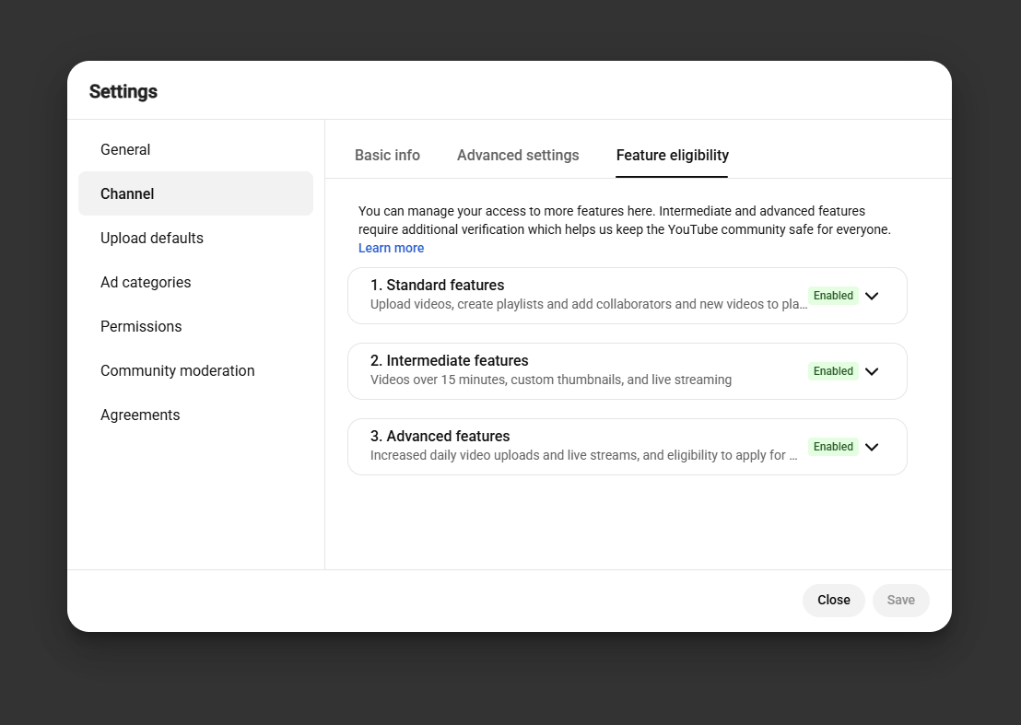Click the 'Upload videos, create playlists' description
Screen dimensions: 1021x725
(589, 305)
